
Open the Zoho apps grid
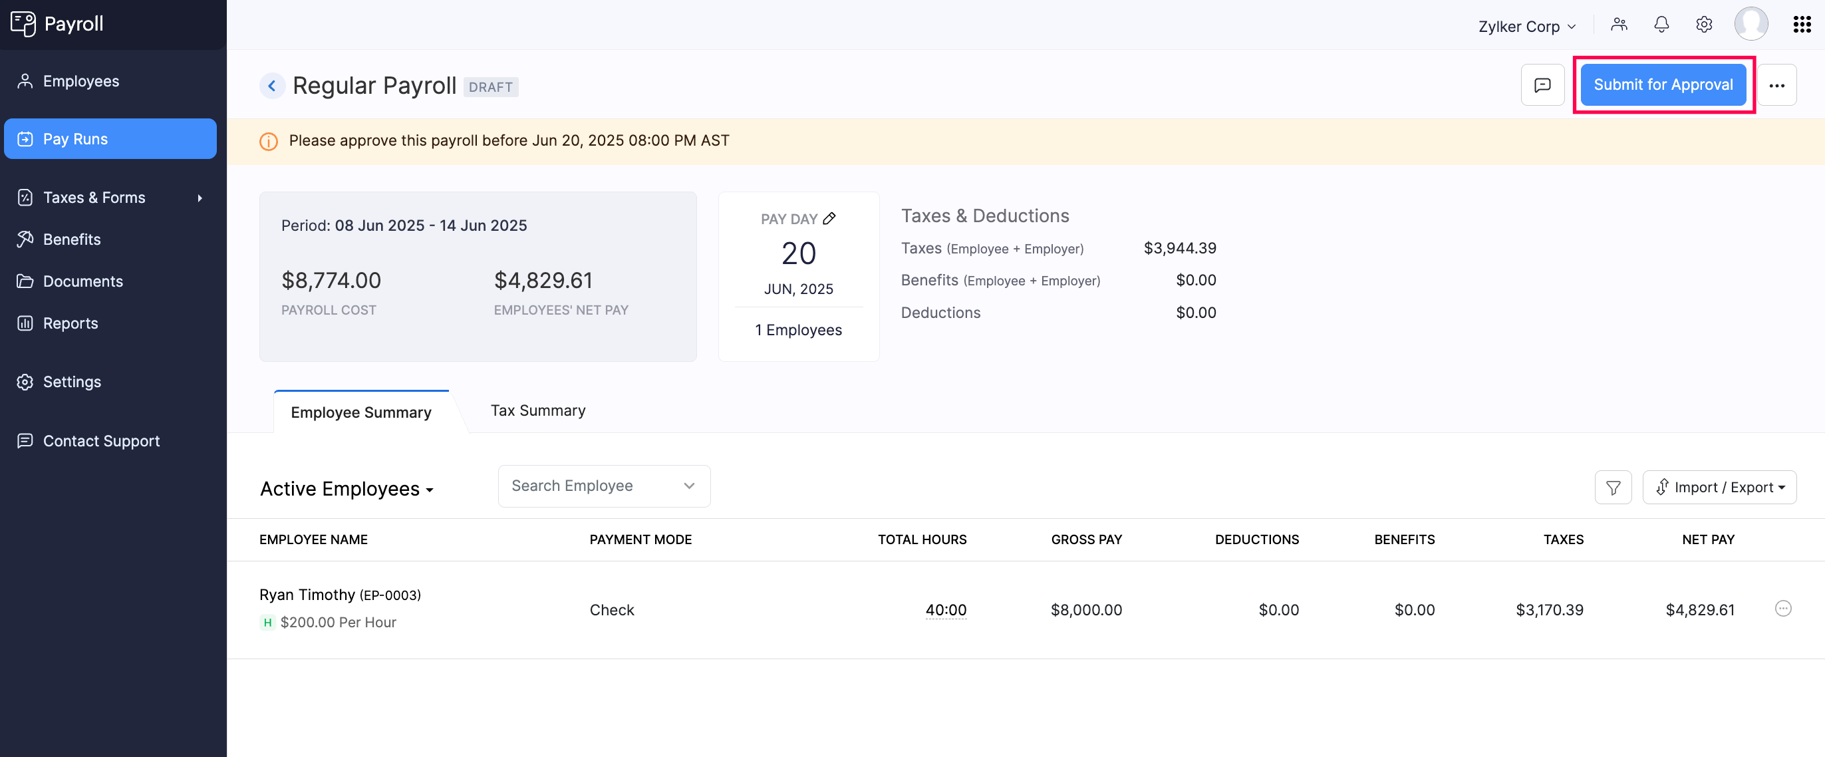1802,23
